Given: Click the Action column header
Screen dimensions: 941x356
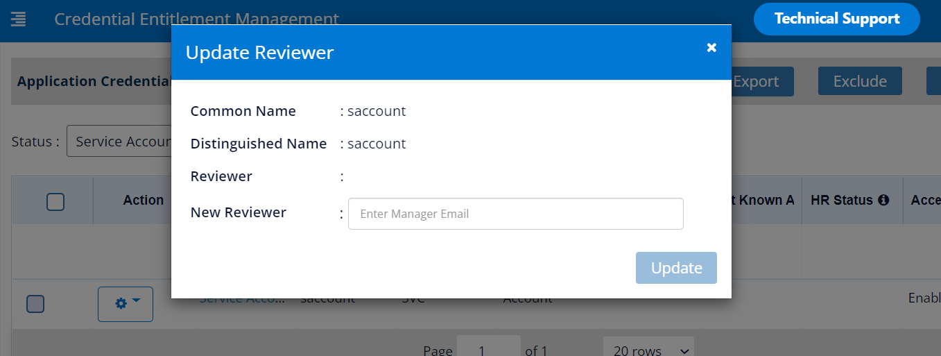Looking at the screenshot, I should pyautogui.click(x=143, y=200).
